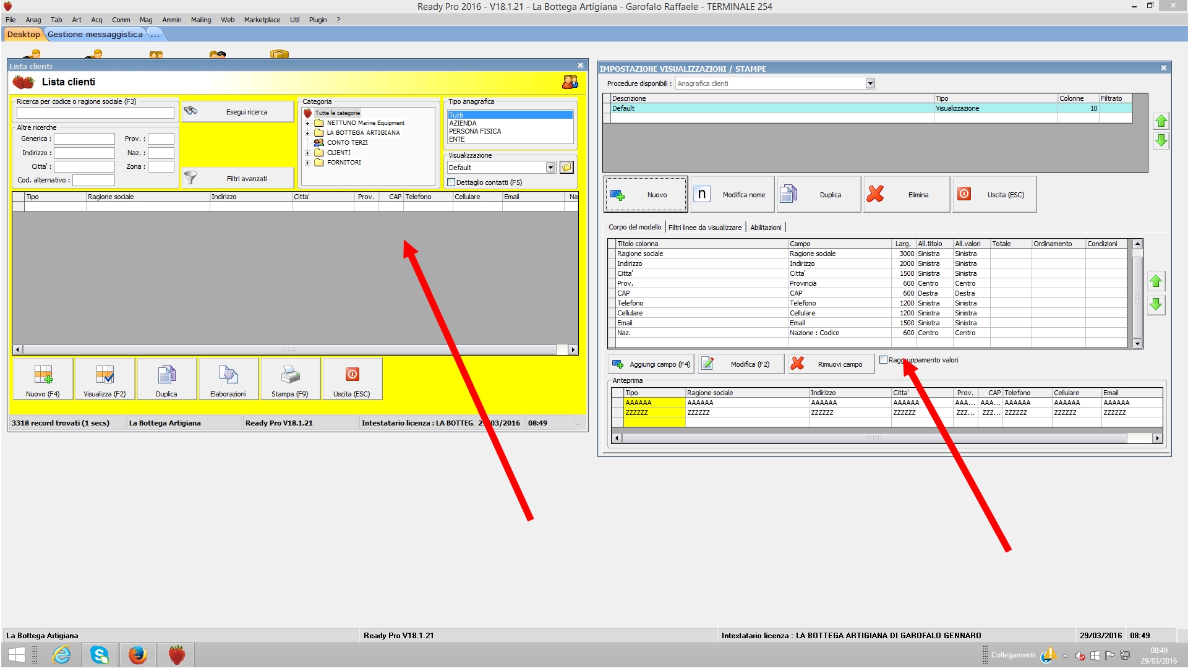The height and width of the screenshot is (671, 1188).
Task: Click Rimuovi campo red X icon
Action: 798,364
